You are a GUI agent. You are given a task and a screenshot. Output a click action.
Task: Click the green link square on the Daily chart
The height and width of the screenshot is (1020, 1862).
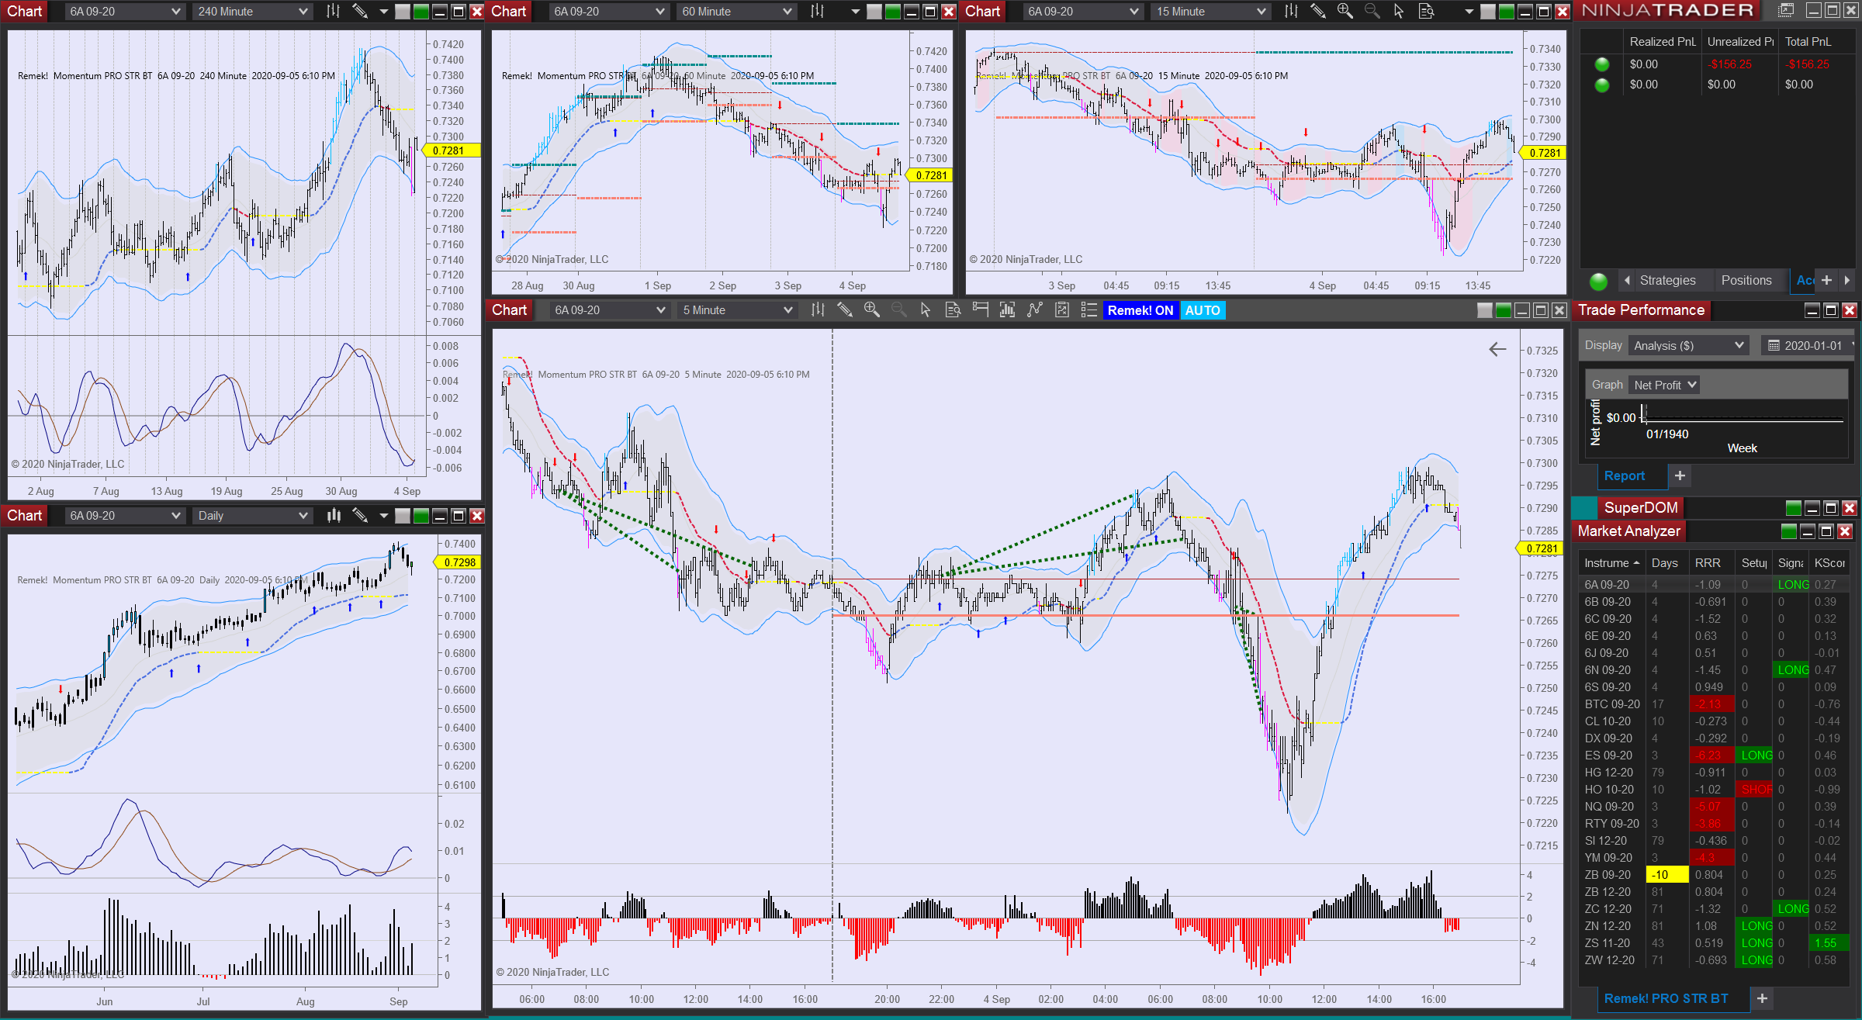pyautogui.click(x=421, y=516)
